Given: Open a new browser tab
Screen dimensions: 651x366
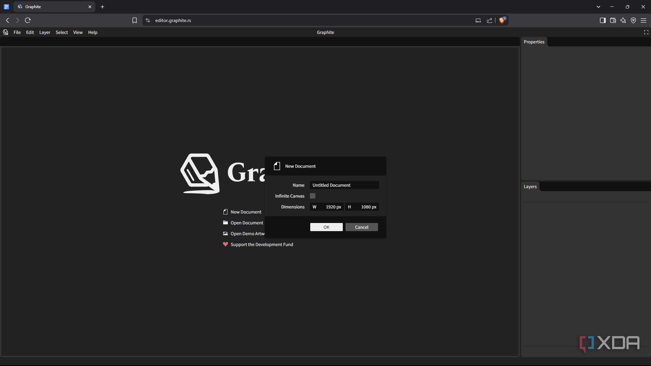Looking at the screenshot, I should coord(102,7).
